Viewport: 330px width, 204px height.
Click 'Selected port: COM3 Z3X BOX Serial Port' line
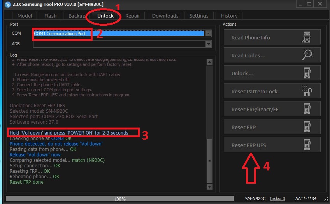[54, 117]
